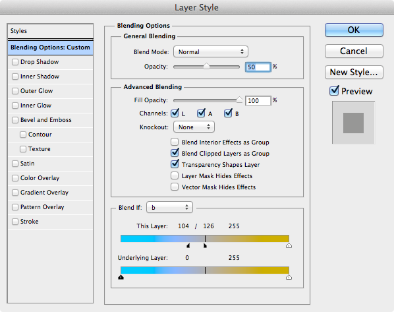Viewport: 394px width, 312px height.
Task: Click the Underlying Layer white slider triangle
Action: pyautogui.click(x=289, y=277)
